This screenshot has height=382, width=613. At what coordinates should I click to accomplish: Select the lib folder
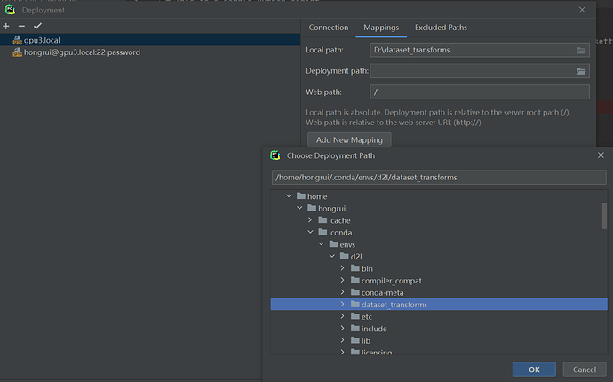361,340
